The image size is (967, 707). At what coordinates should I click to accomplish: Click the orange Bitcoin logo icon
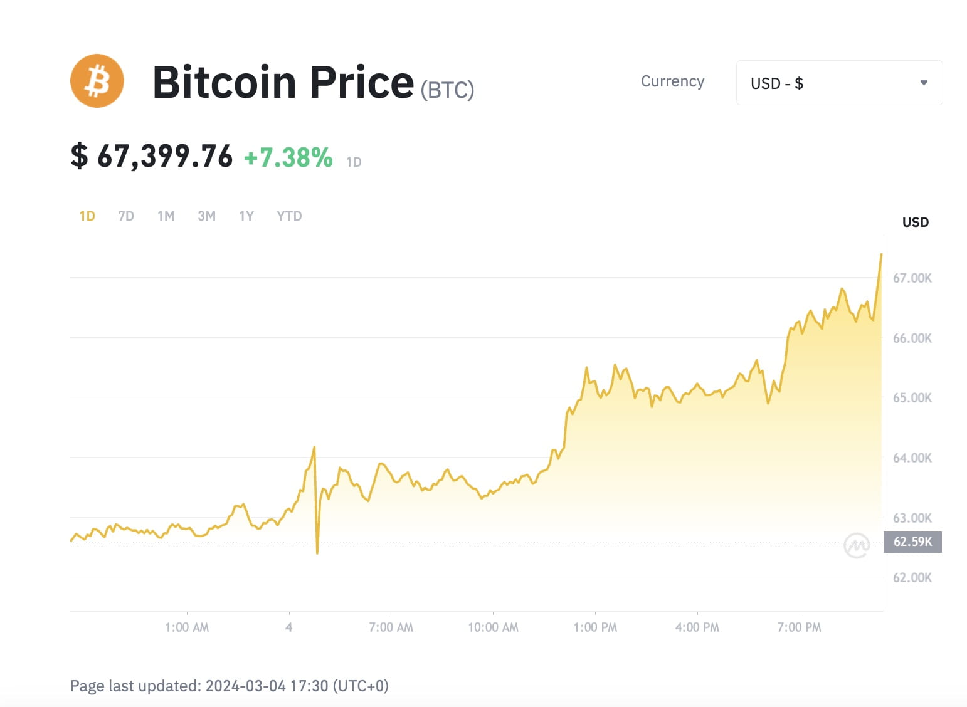[97, 81]
